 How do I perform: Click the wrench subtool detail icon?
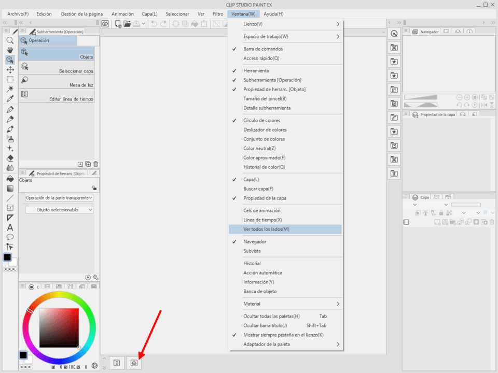(x=95, y=277)
